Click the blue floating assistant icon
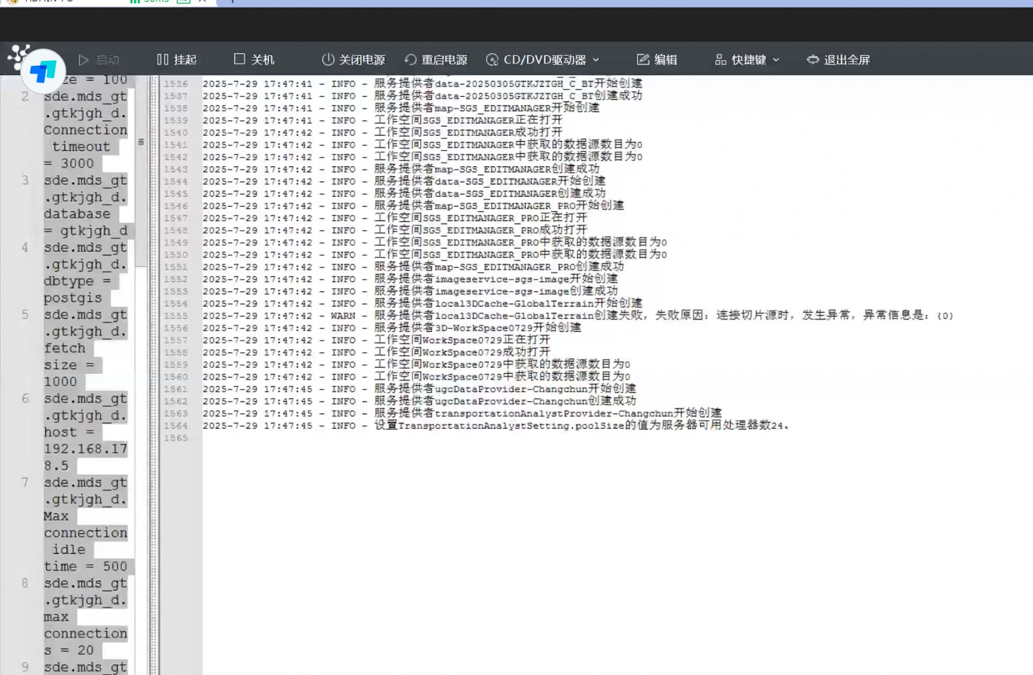This screenshot has width=1033, height=675. tap(43, 71)
